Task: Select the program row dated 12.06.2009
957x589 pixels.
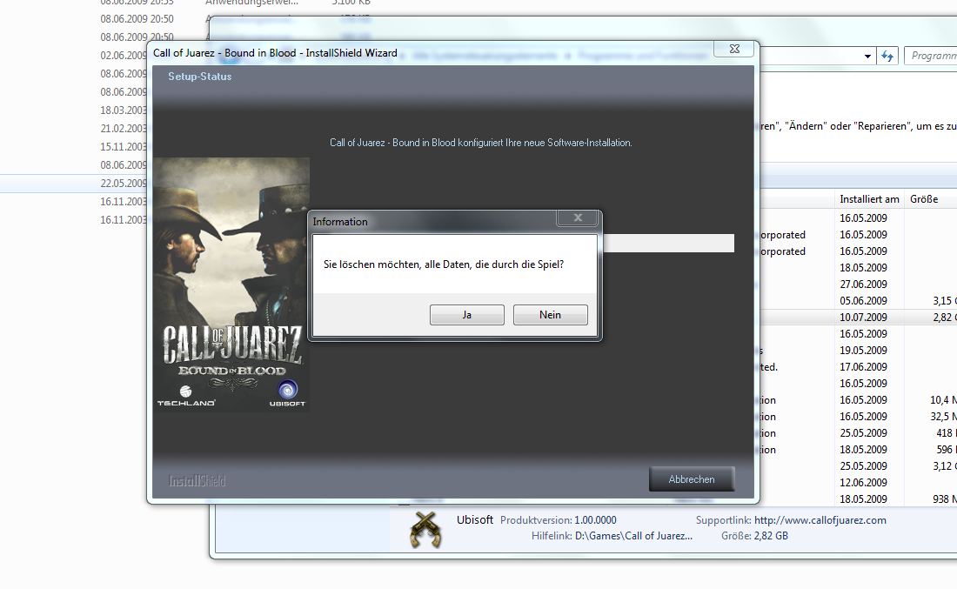Action: click(859, 482)
